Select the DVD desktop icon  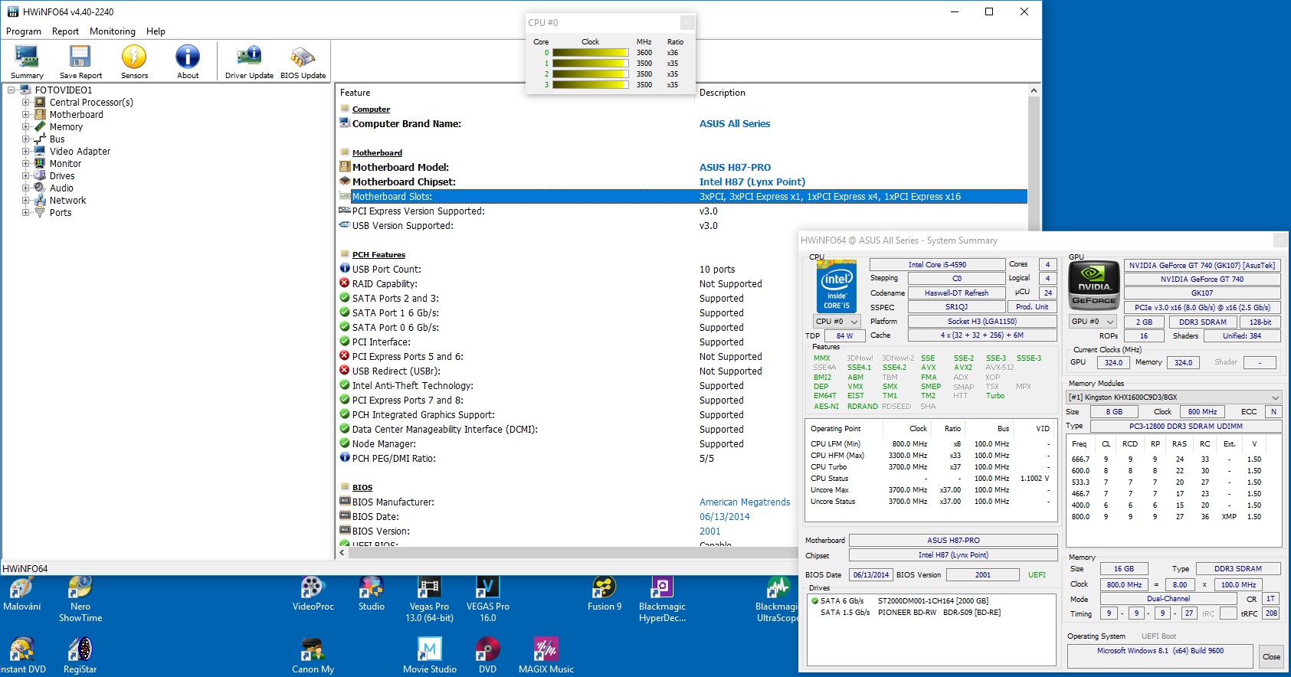488,656
